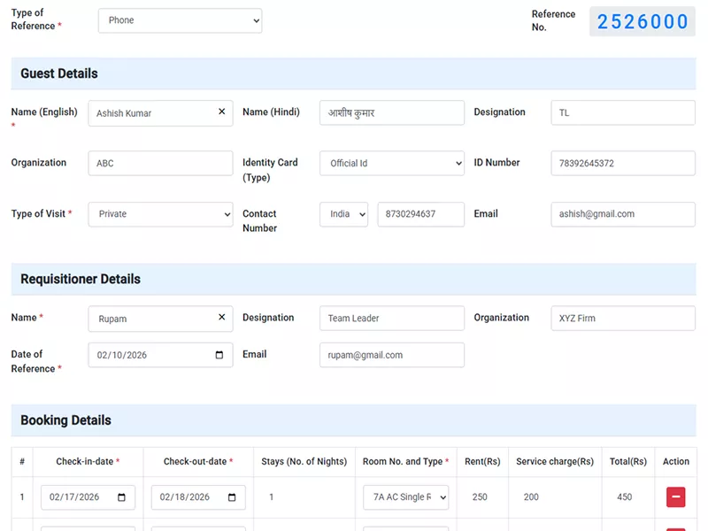
Task: Open calendar picker for Date of Reference
Action: [x=219, y=355]
